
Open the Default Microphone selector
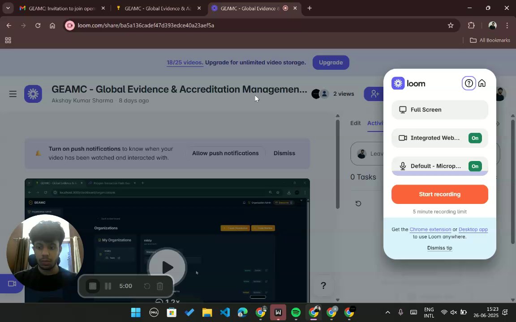pos(440,166)
